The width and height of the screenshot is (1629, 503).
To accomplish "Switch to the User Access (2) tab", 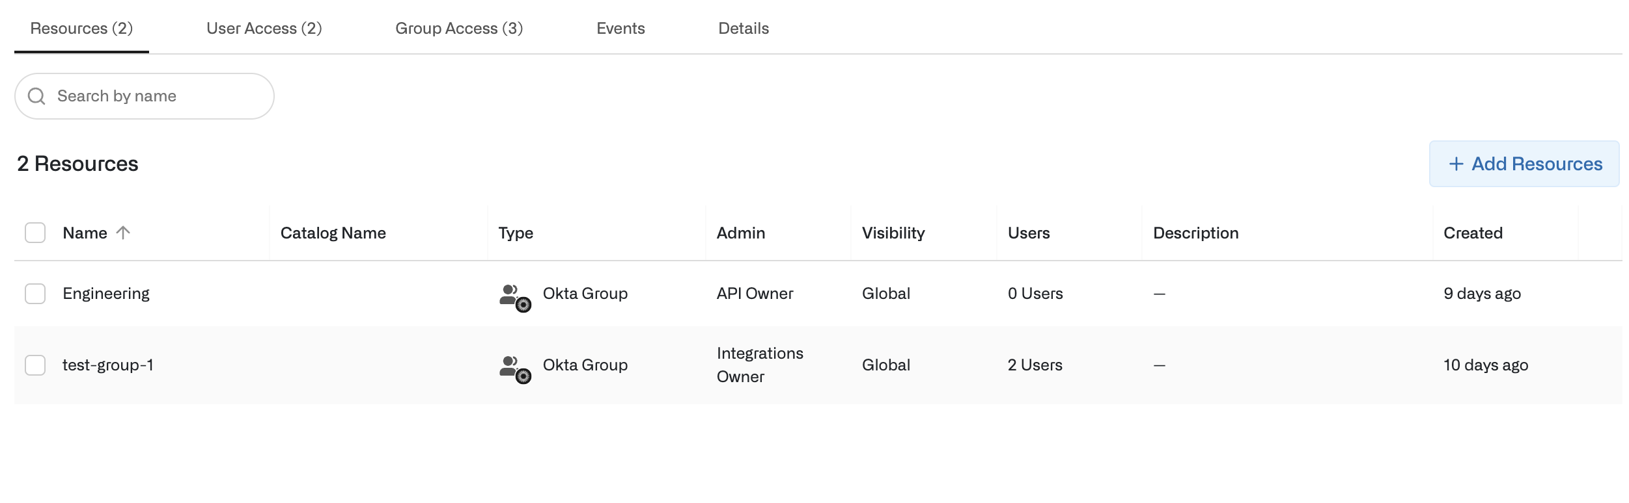I will pos(264,29).
